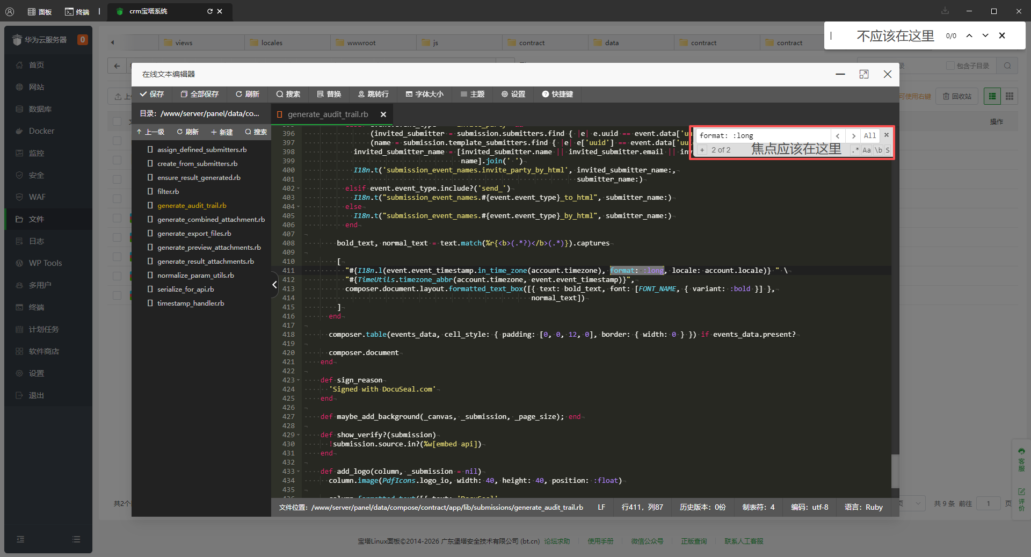Jump to next search match arrow
Image resolution: width=1031 pixels, height=557 pixels.
853,136
